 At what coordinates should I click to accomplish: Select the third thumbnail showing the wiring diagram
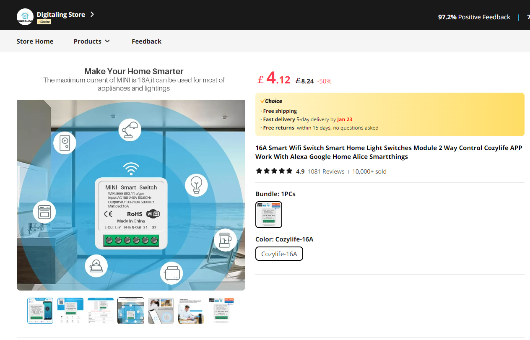(x=101, y=311)
